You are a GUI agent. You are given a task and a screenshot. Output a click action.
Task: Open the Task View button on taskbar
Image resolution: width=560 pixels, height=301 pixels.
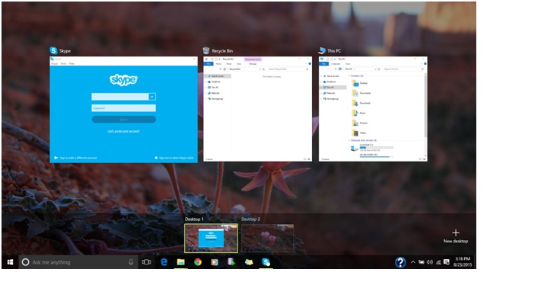tap(146, 262)
